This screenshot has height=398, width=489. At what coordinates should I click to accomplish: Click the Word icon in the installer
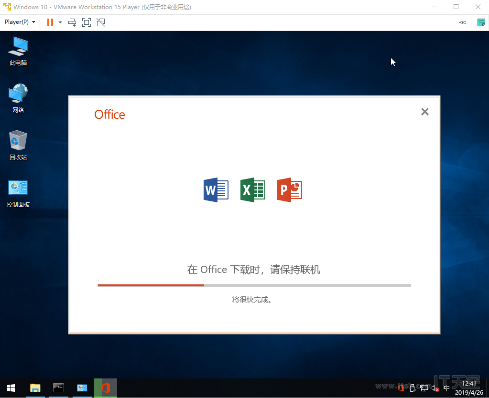point(216,190)
